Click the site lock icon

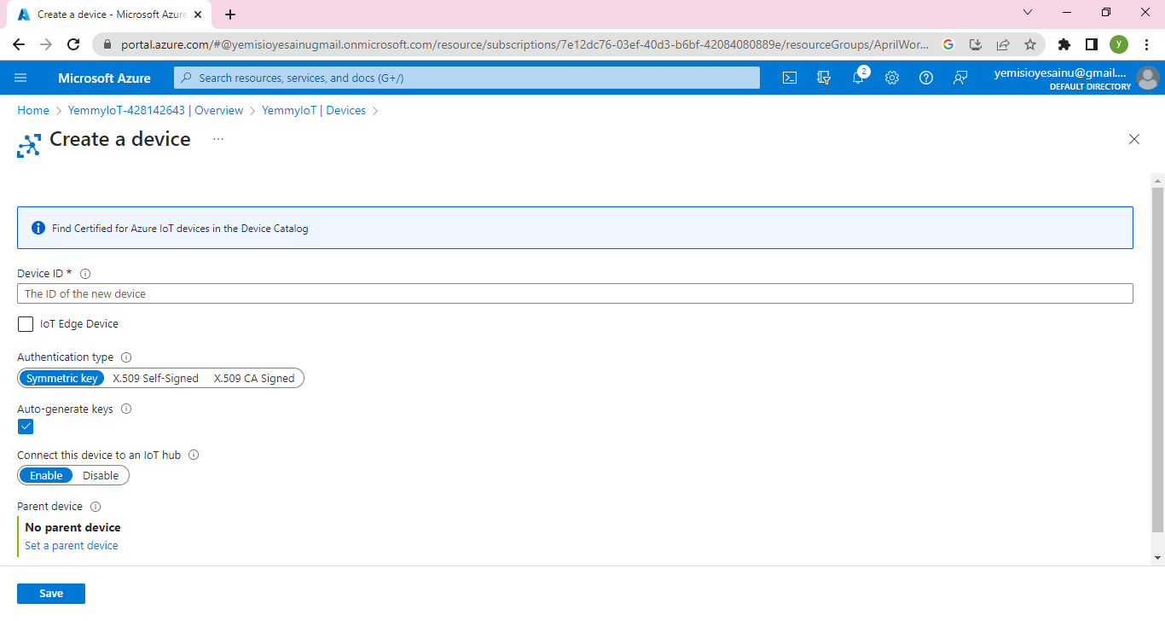[107, 44]
